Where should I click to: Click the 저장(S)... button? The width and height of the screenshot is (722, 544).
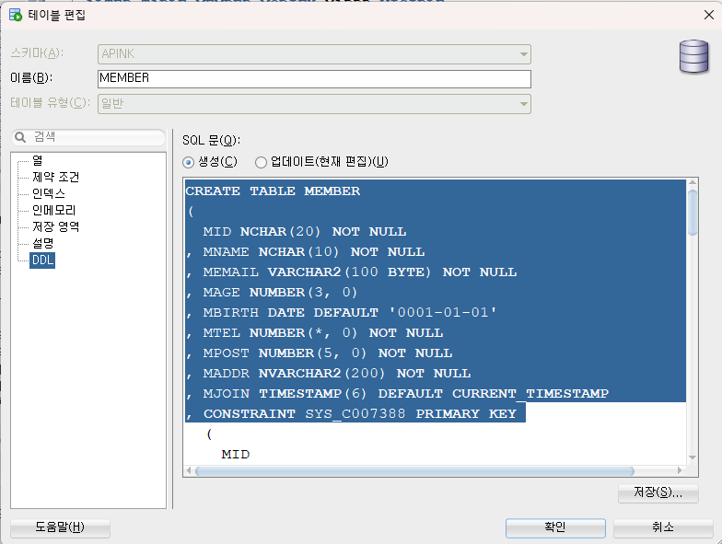658,492
